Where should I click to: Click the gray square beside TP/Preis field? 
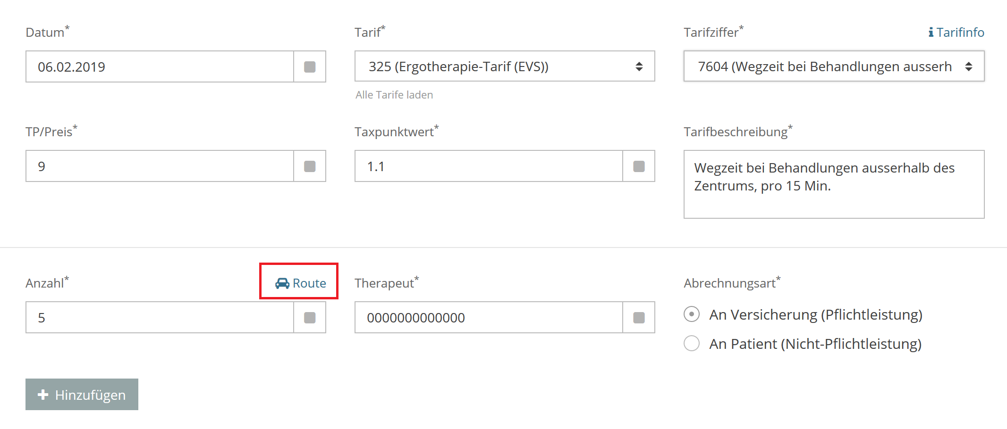click(310, 166)
